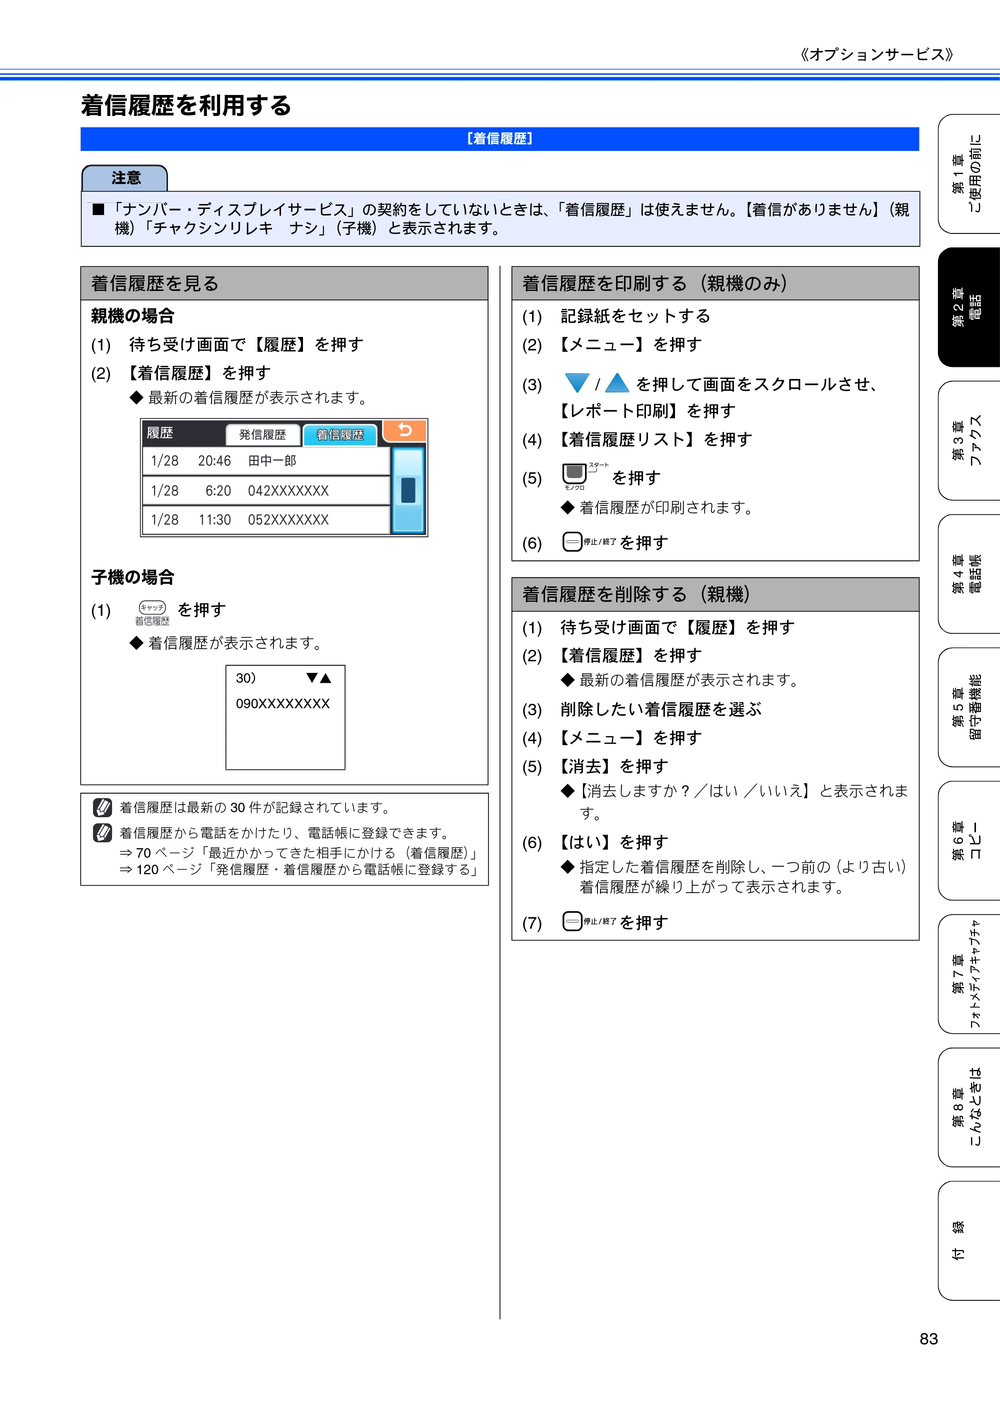Open chapter 8 こんなときは tab
The image size is (1000, 1415).
pyautogui.click(x=968, y=1108)
